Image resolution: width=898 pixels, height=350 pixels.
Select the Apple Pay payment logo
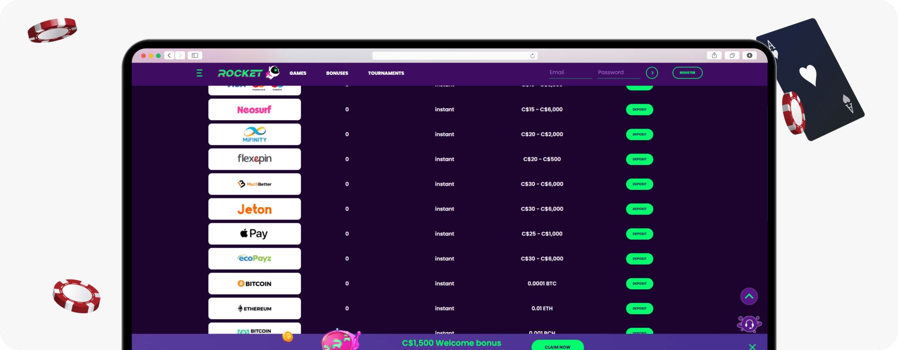(x=254, y=234)
